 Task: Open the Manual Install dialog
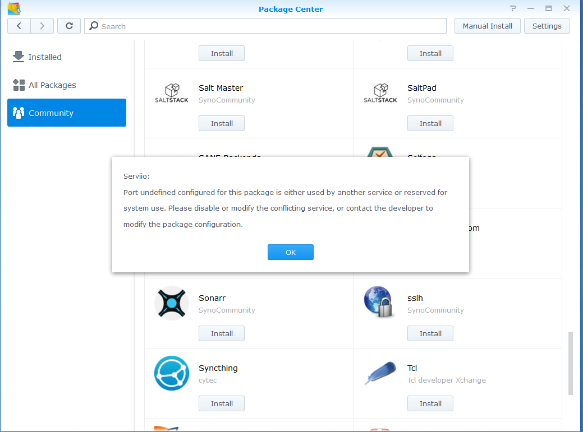(487, 26)
